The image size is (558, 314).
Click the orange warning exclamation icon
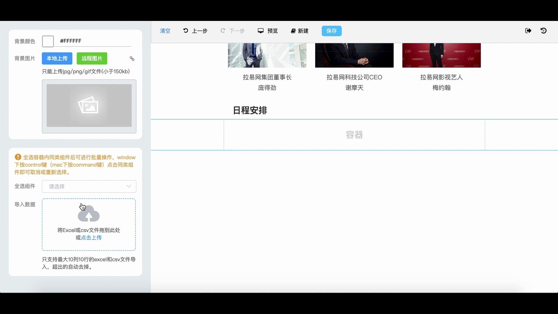coord(18,157)
